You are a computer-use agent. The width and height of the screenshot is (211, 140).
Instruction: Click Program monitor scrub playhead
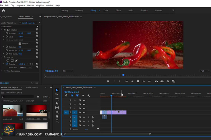[123, 75]
